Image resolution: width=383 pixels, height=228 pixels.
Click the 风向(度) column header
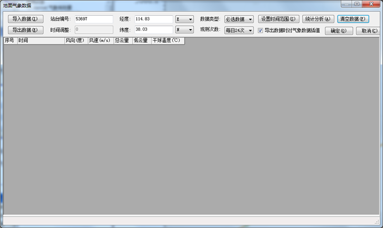click(x=76, y=41)
